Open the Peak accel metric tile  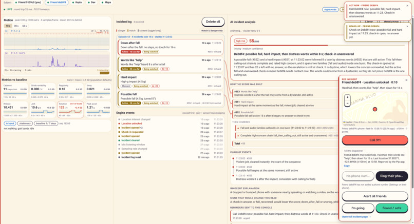(x=98, y=109)
